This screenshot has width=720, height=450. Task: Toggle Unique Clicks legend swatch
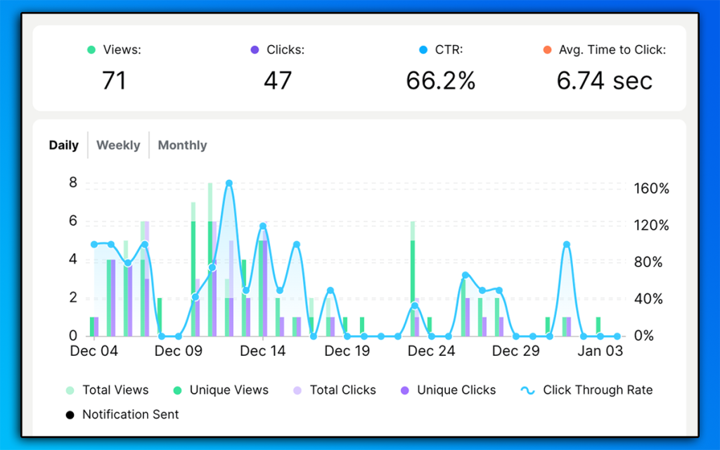click(404, 390)
